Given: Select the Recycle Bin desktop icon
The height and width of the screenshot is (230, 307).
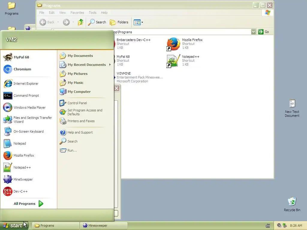Looking at the screenshot, I should tap(292, 204).
